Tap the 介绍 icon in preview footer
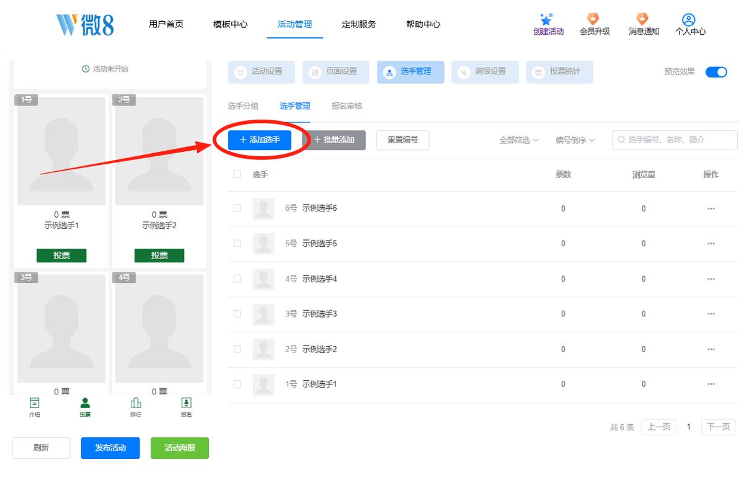This screenshot has width=744, height=480. (x=35, y=403)
